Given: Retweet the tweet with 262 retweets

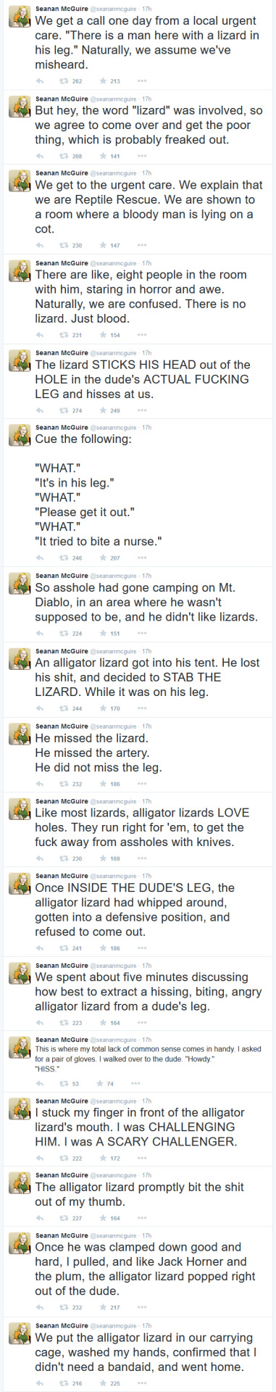Looking at the screenshot, I should [64, 81].
